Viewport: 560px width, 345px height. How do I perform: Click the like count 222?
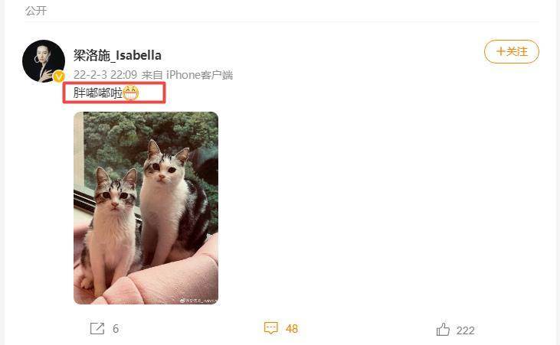[465, 330]
